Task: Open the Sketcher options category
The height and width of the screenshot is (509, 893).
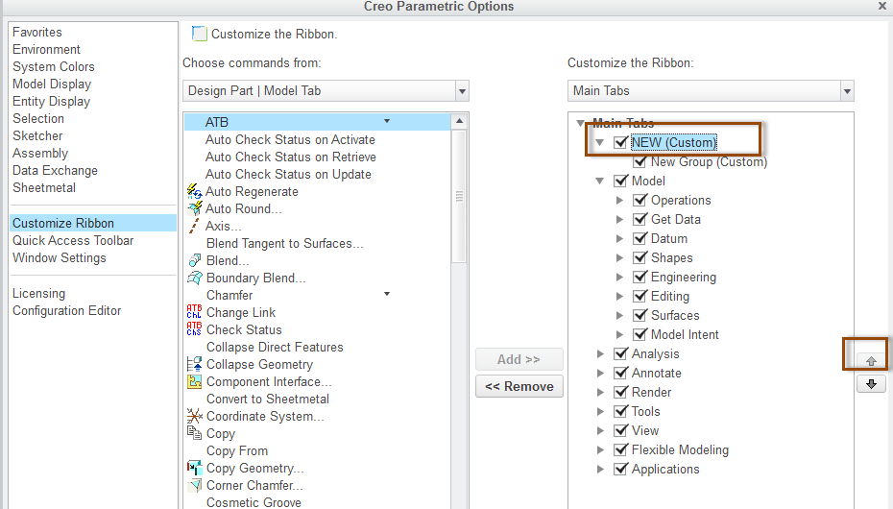Action: 37,136
